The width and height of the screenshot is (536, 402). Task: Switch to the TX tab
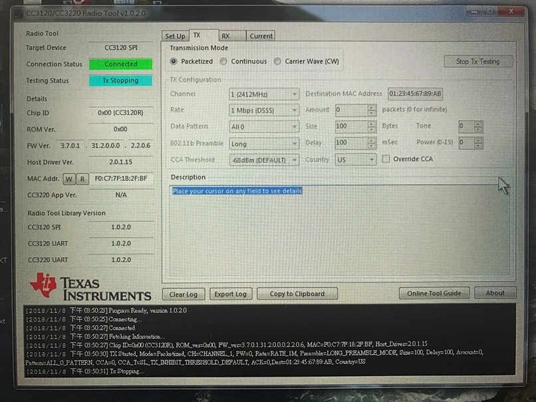[x=203, y=35]
